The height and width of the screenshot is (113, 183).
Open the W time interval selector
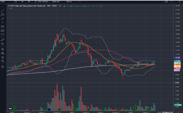pyautogui.click(x=22, y=1)
